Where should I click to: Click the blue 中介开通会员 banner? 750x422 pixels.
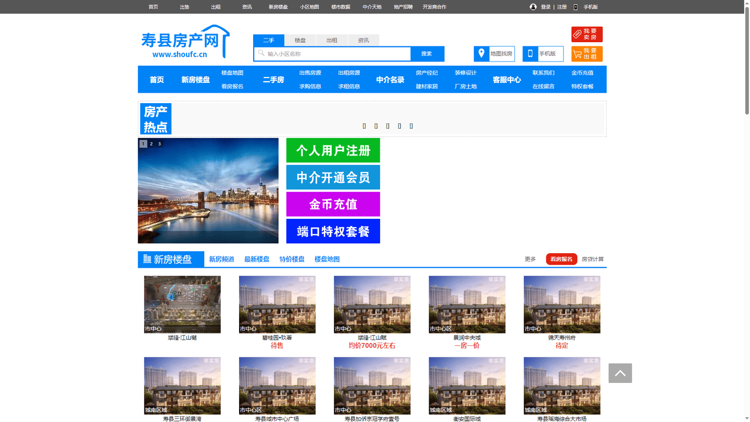pyautogui.click(x=333, y=178)
